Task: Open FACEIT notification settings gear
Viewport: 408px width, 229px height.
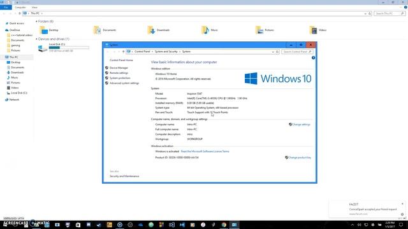Action: coord(402,214)
